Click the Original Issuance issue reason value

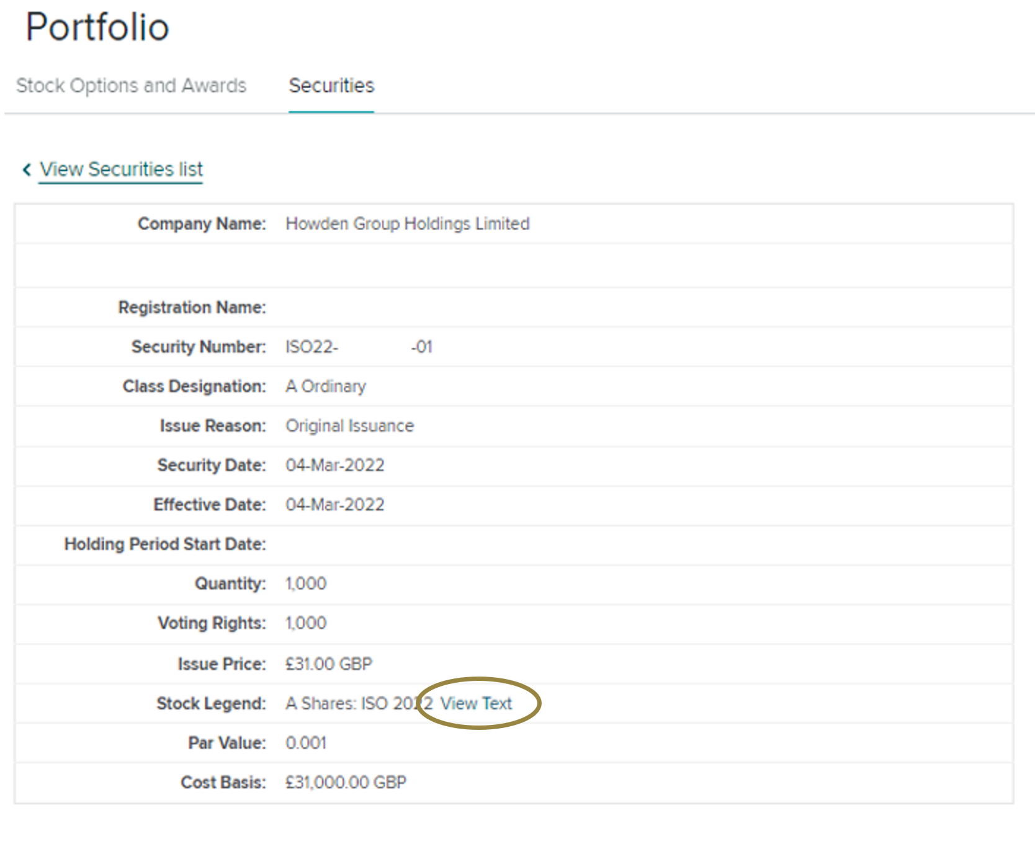coord(349,426)
